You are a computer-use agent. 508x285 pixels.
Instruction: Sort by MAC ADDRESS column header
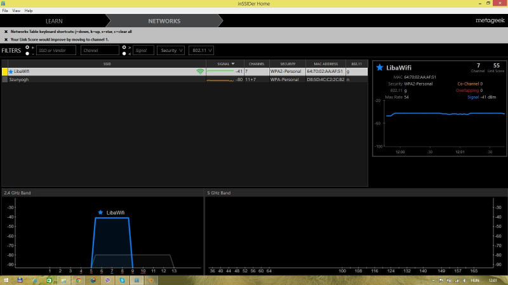(x=326, y=64)
